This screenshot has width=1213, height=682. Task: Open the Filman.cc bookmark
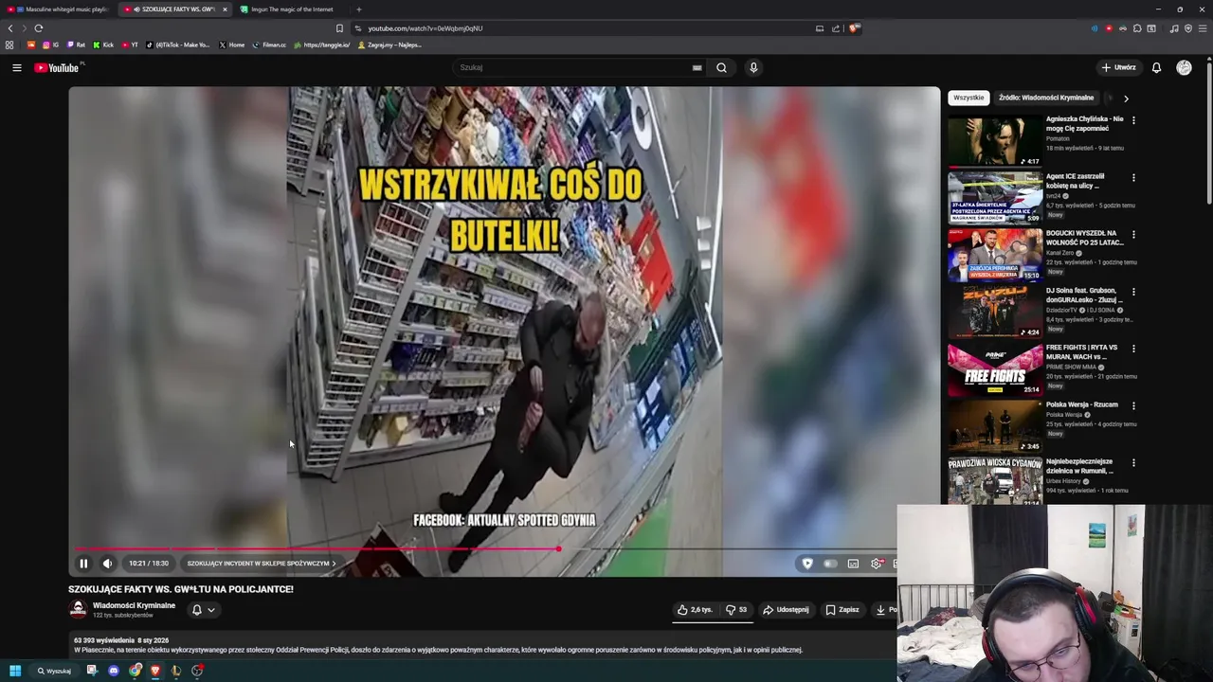click(269, 45)
